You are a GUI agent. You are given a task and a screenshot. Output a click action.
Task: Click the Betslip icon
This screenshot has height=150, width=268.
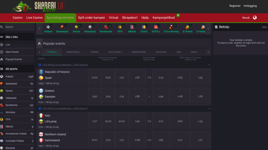(216, 27)
